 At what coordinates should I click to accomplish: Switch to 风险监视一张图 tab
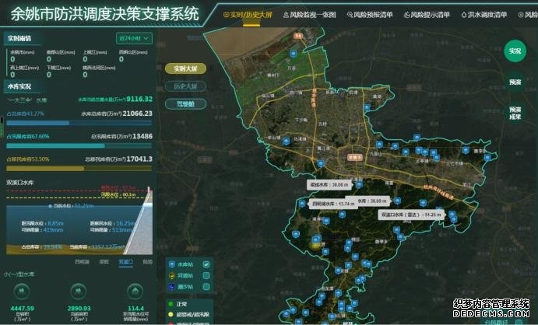tap(309, 15)
